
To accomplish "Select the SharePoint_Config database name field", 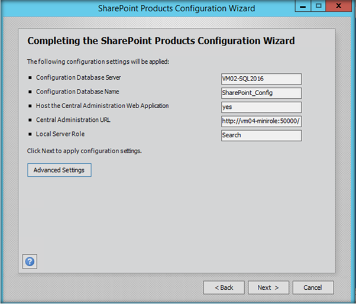I will pos(261,93).
